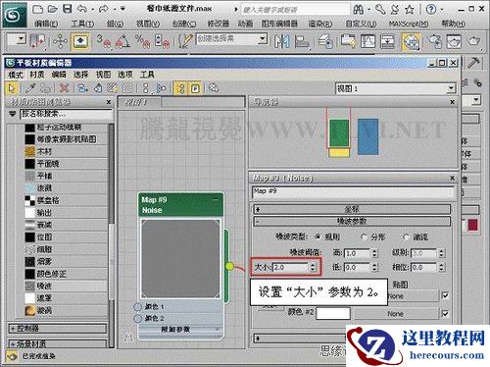This screenshot has width=490, height=367.
Task: Click the New file icon in title bar
Action: (38, 9)
